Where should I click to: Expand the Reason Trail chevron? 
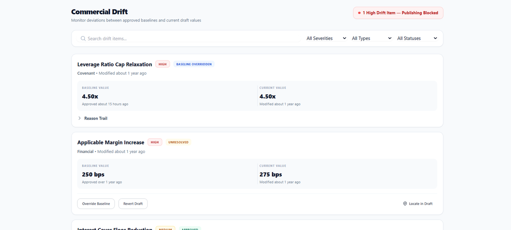[x=80, y=118]
